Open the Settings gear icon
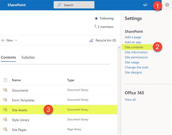 pyautogui.click(x=167, y=5)
